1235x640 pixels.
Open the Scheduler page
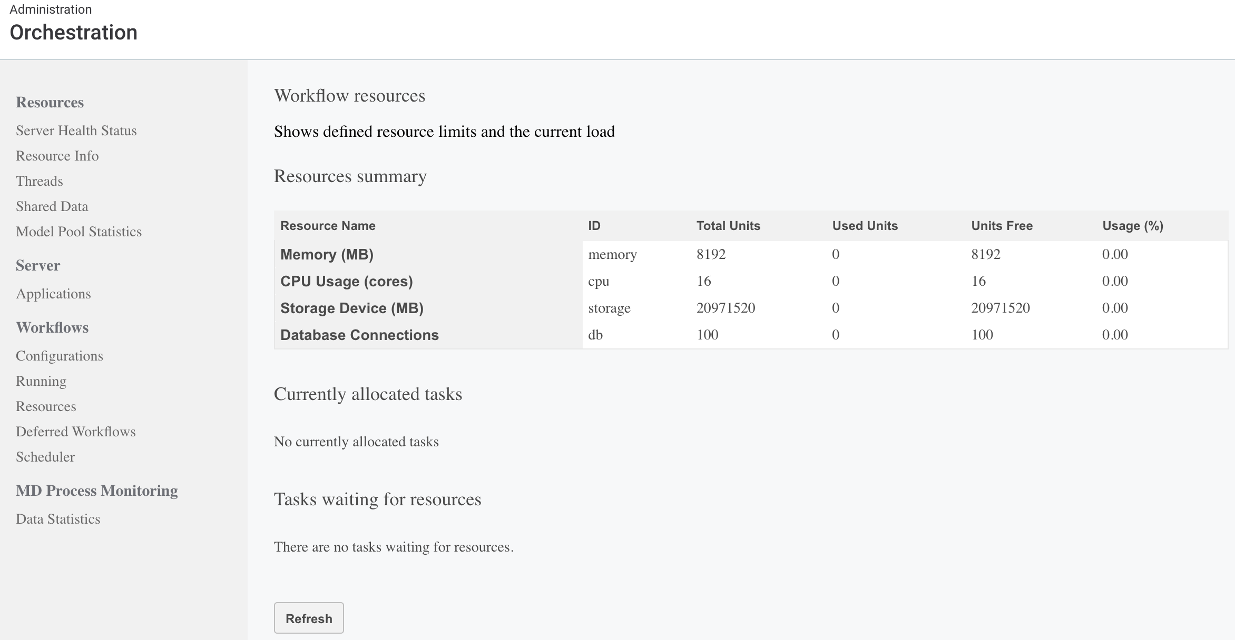pos(45,457)
